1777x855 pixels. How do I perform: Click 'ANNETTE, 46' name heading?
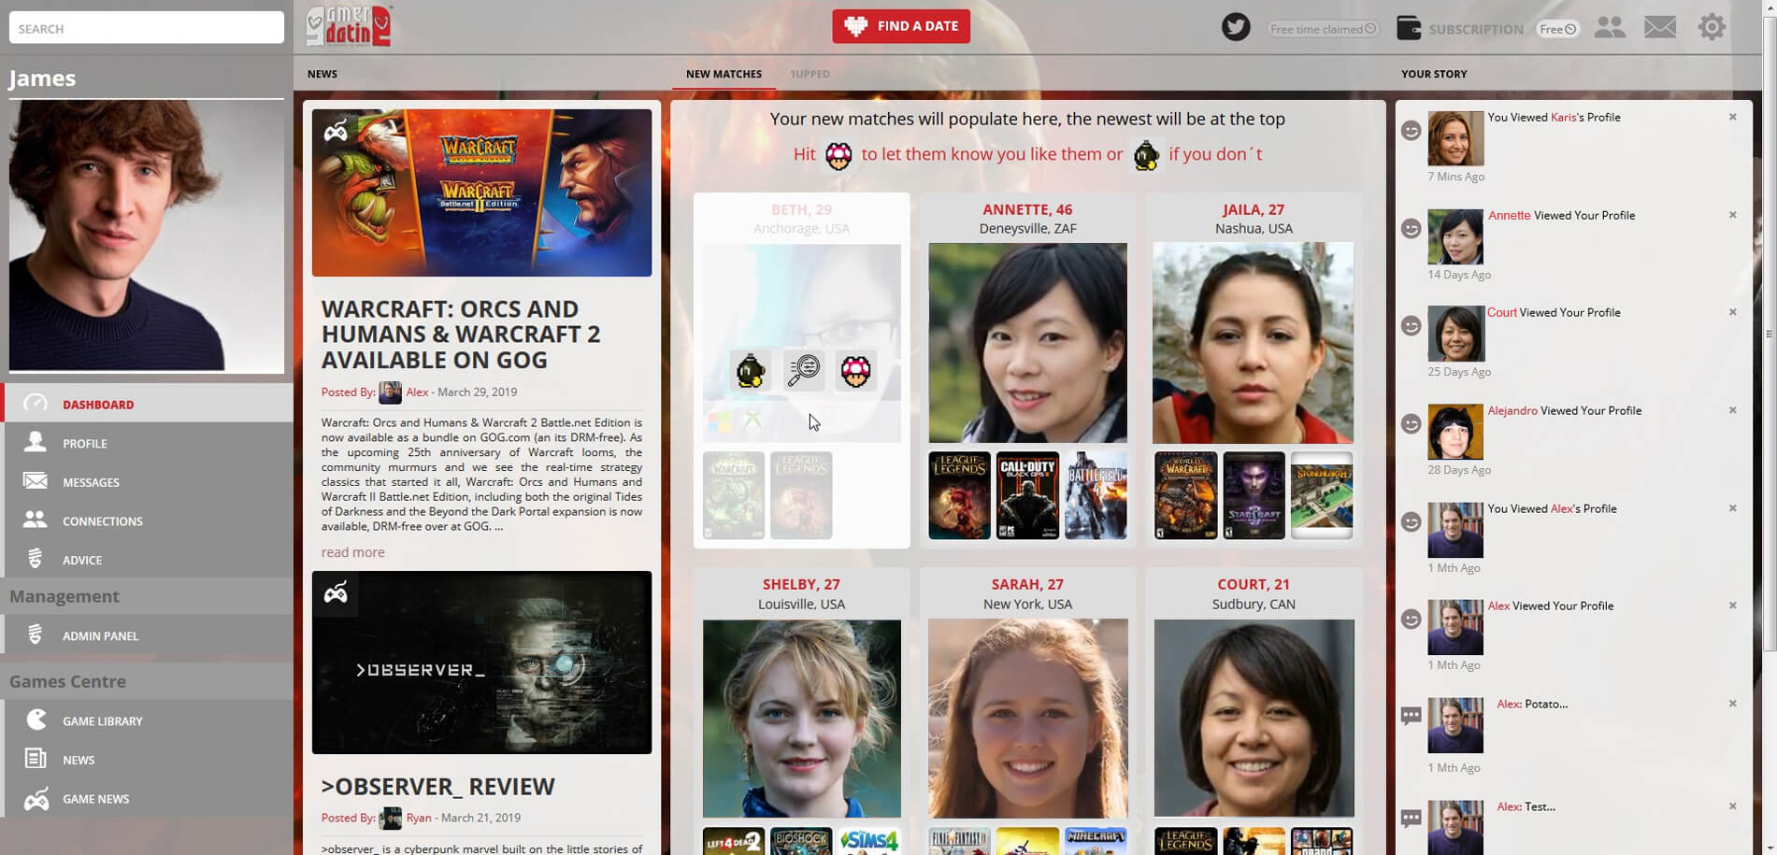[1027, 209]
